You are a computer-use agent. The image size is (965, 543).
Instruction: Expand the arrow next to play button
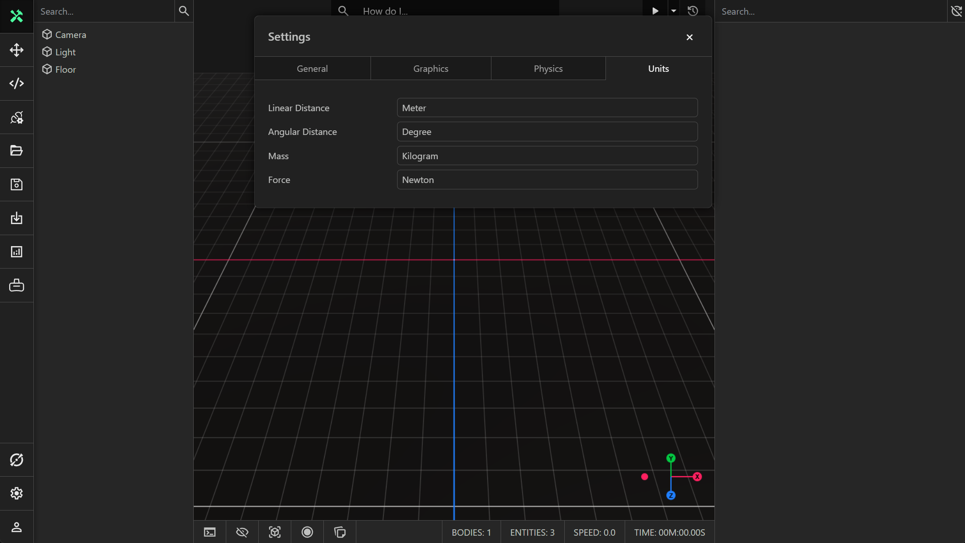pyautogui.click(x=673, y=11)
